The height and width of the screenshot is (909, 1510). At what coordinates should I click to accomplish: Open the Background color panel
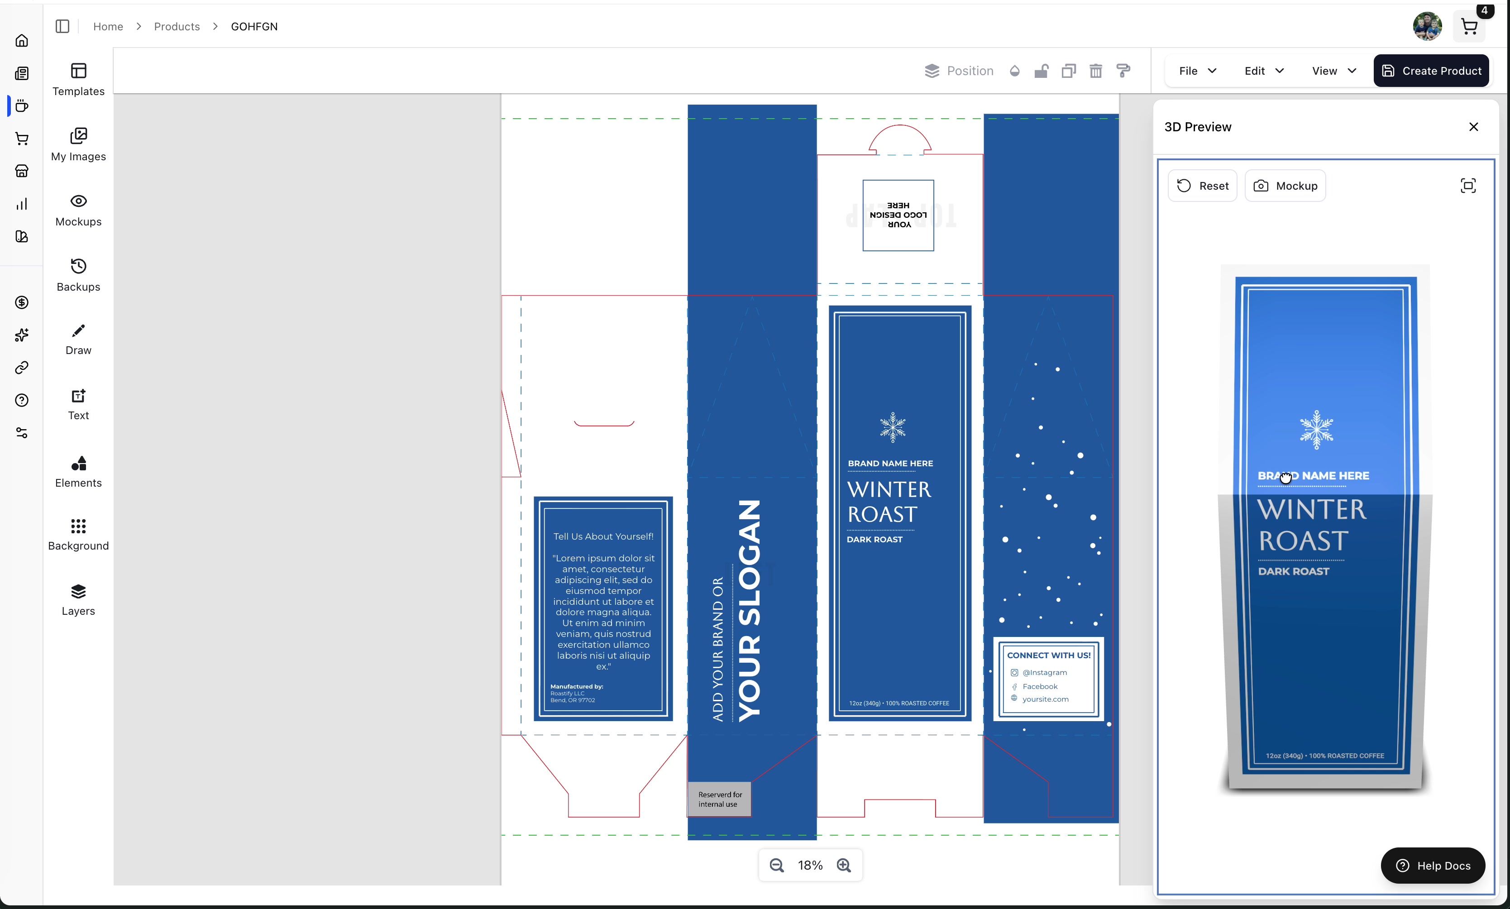click(x=78, y=534)
